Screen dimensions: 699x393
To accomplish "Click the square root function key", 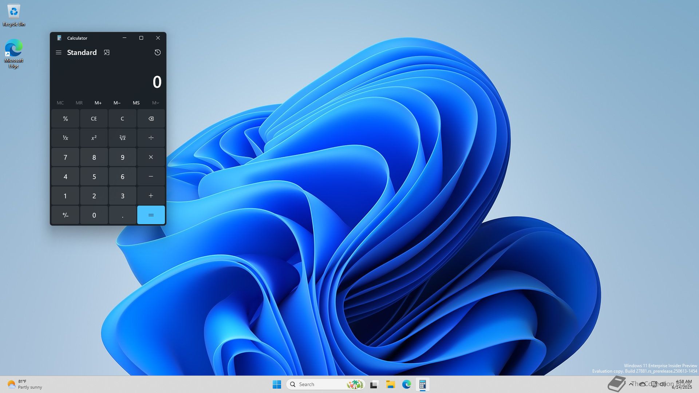I will [122, 138].
